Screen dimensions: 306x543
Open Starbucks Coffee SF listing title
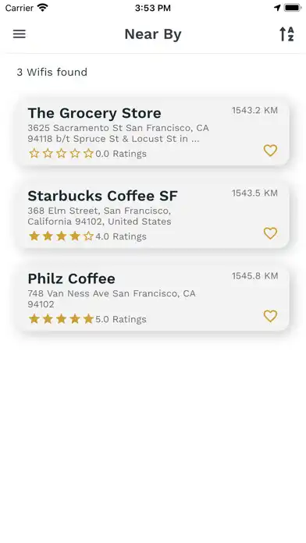pos(102,196)
